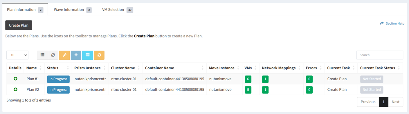Click into the table Search field
The width and height of the screenshot is (409, 114).
tap(380, 55)
